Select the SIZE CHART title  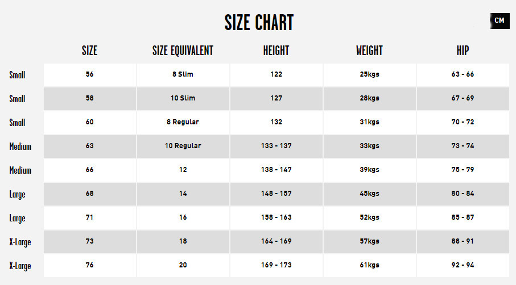coord(259,23)
